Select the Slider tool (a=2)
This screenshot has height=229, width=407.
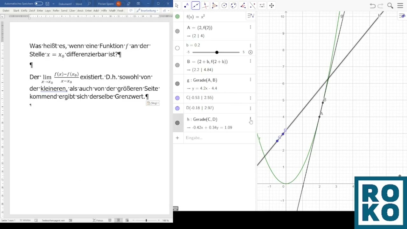pyautogui.click(x=262, y=5)
